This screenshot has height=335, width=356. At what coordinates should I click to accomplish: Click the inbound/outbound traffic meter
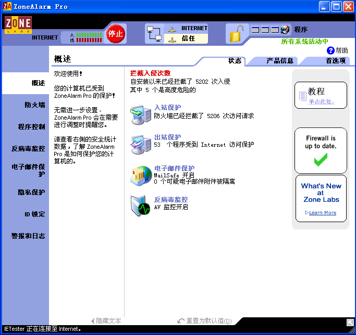(86, 37)
